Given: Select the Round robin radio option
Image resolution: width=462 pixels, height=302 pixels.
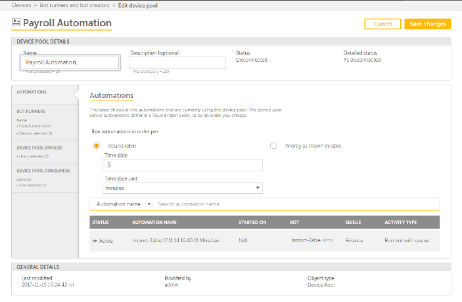Looking at the screenshot, I should pos(97,145).
